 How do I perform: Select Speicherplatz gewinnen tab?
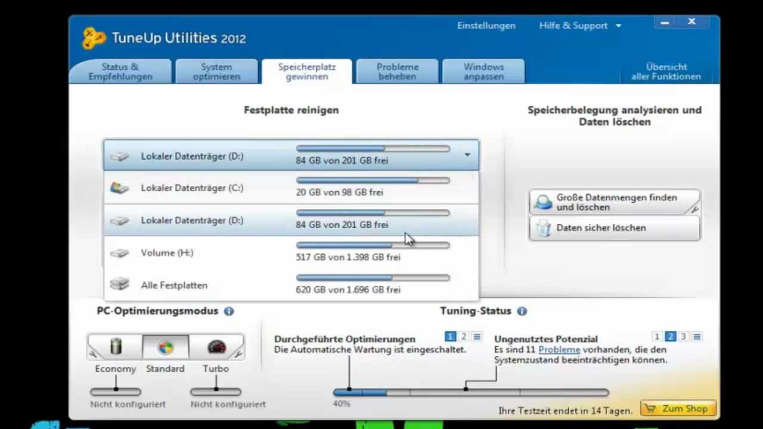(306, 71)
